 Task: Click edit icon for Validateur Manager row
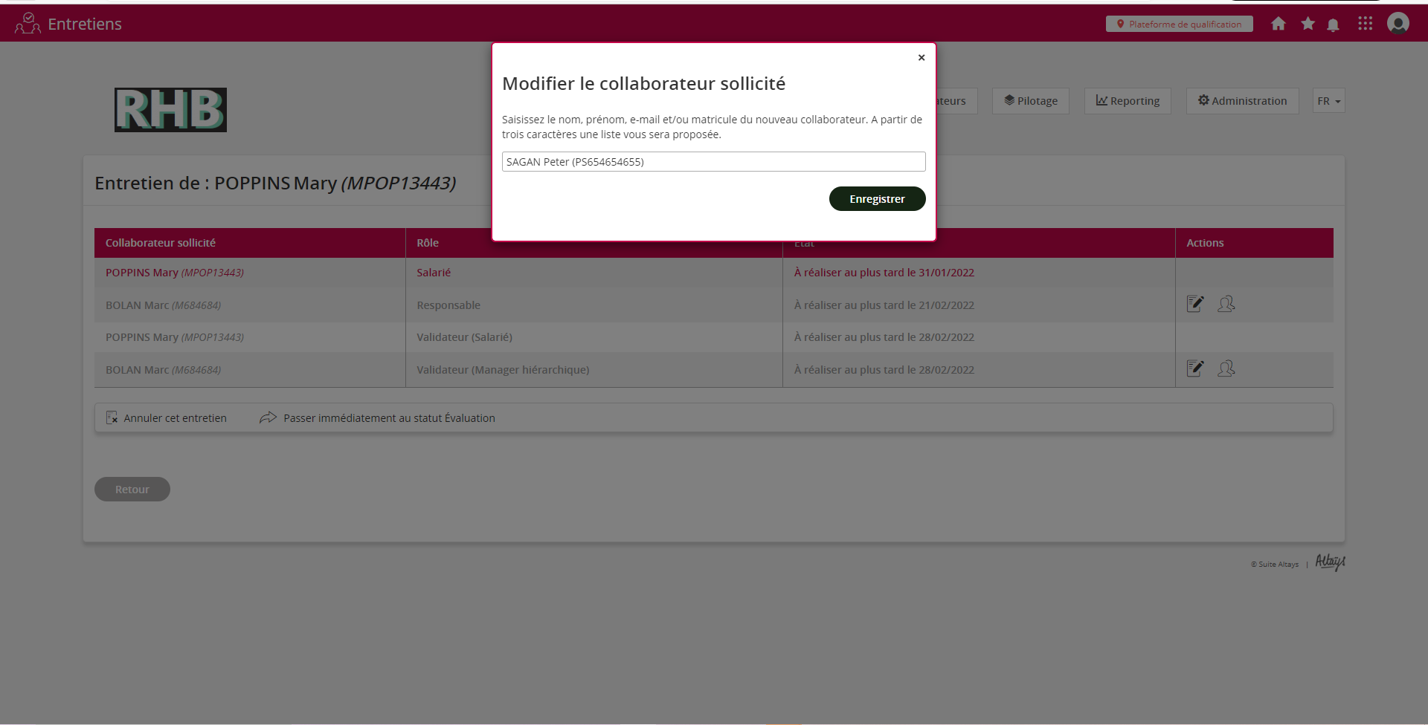[x=1194, y=368]
